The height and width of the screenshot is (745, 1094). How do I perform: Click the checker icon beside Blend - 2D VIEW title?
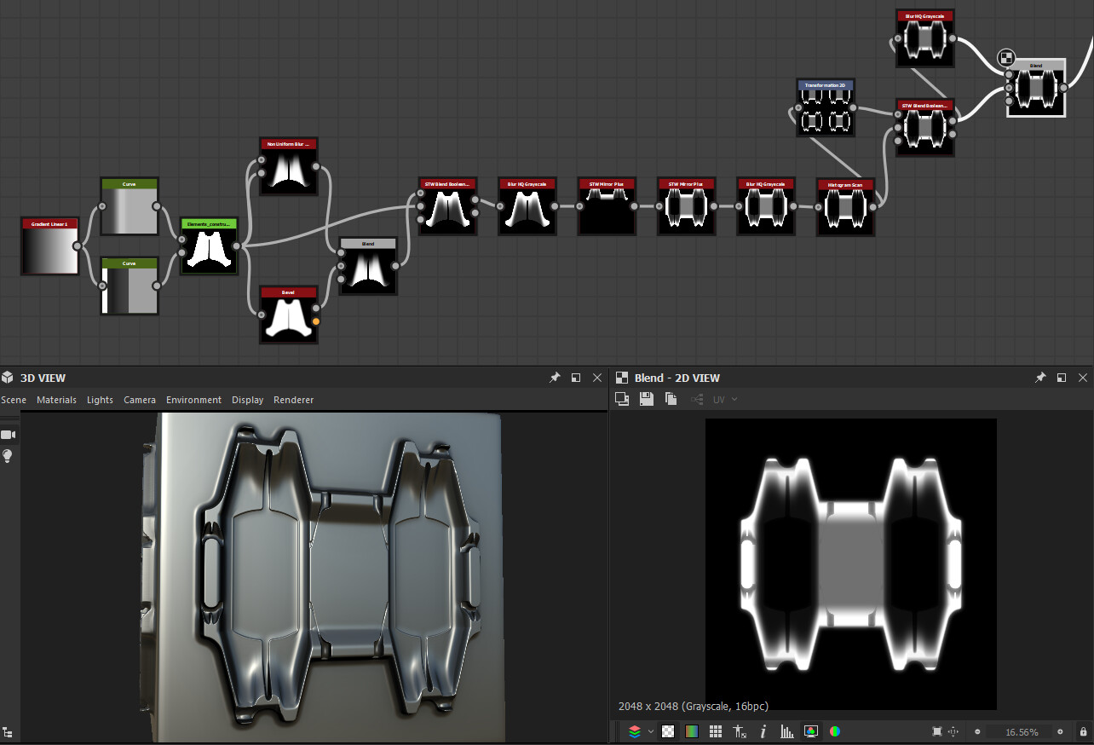(622, 378)
